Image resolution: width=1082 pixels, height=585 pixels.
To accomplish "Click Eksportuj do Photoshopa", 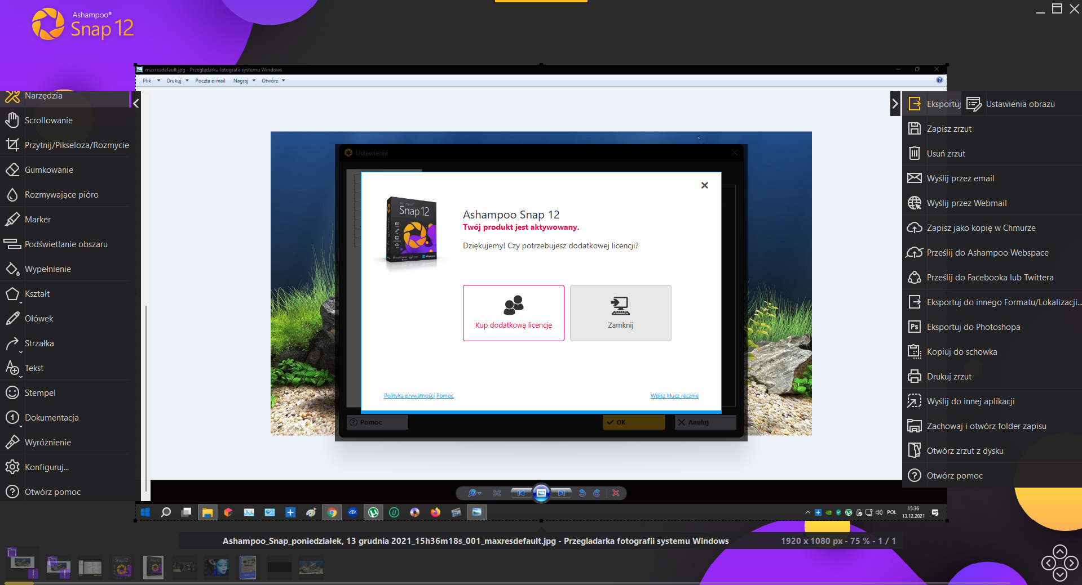I will pyautogui.click(x=992, y=327).
